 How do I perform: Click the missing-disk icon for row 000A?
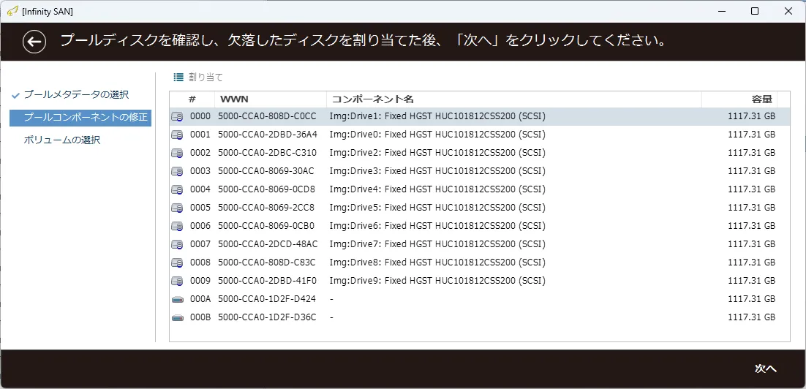(x=177, y=299)
